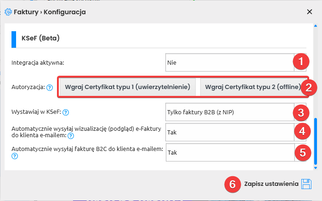Click the floppy disk save icon
Screen dimensions: 322x201
tap(306, 184)
